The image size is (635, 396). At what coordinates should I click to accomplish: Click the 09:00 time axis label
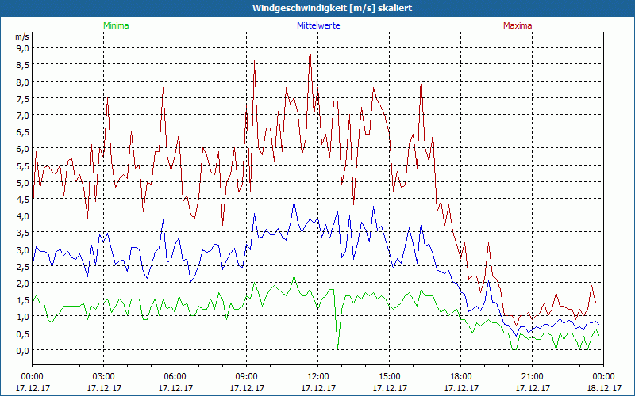[247, 377]
